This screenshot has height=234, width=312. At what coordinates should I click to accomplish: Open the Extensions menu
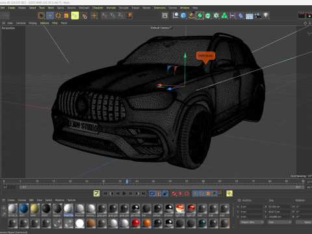160,8
